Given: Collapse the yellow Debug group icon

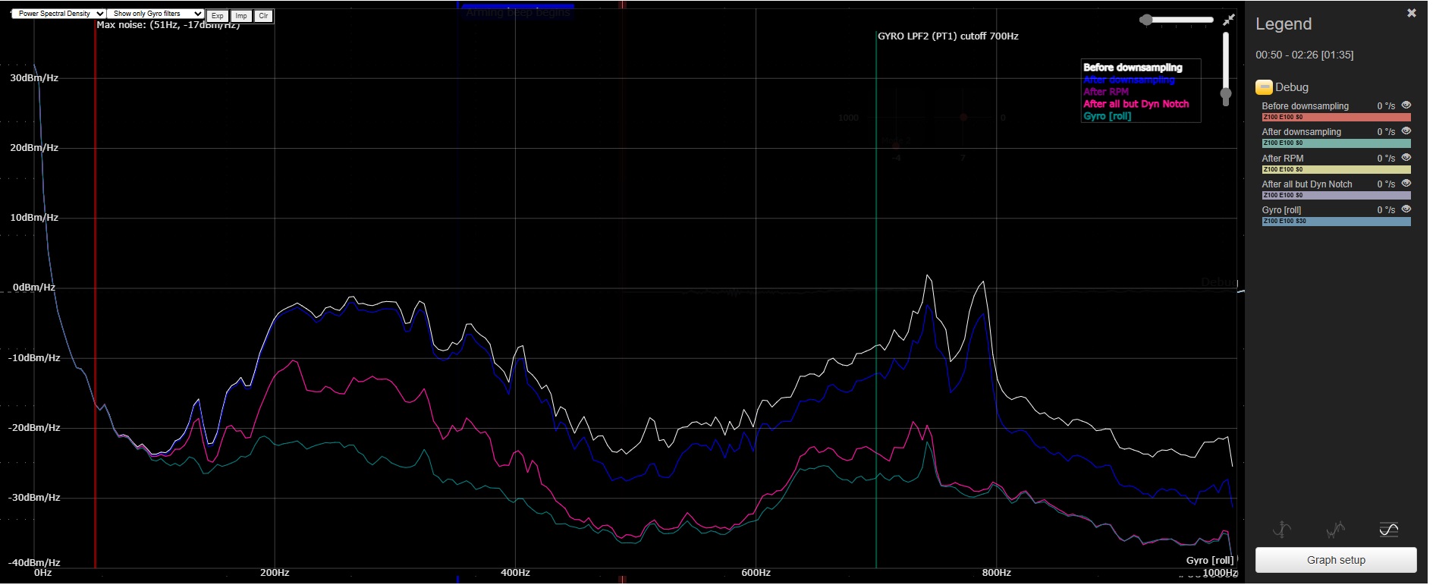Looking at the screenshot, I should tap(1264, 87).
